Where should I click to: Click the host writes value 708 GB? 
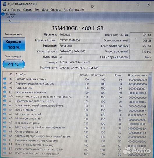141,40
